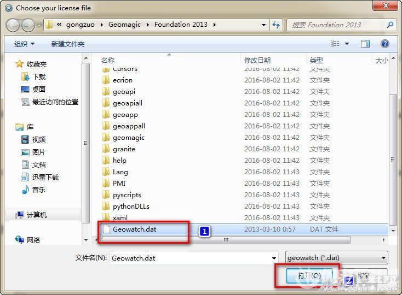The image size is (402, 295).
Task: Click 新建文件夹 to create a folder
Action: point(68,44)
